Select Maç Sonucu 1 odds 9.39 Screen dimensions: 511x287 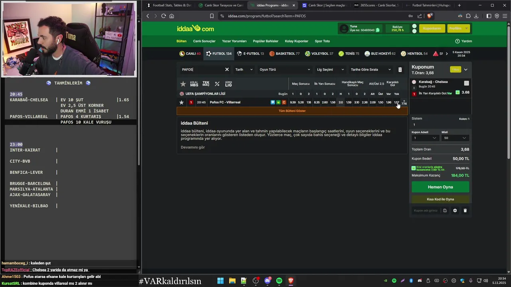[293, 102]
